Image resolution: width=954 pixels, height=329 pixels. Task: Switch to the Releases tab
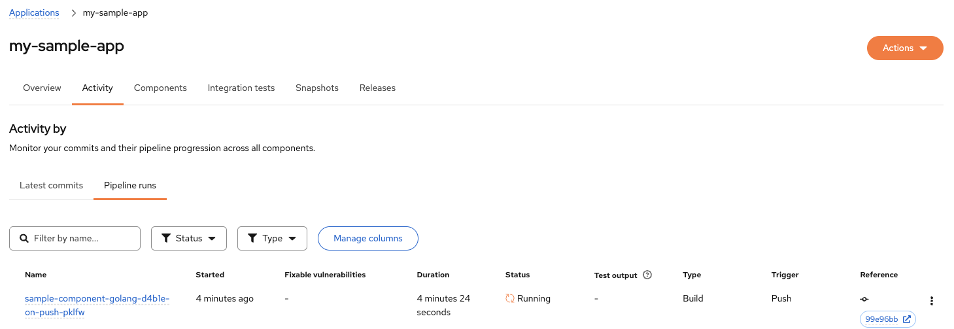(377, 88)
